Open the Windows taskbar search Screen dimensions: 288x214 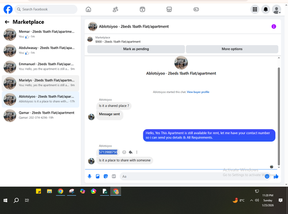16,201
